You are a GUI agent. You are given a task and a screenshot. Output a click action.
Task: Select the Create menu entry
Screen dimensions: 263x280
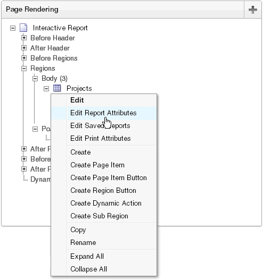point(104,152)
